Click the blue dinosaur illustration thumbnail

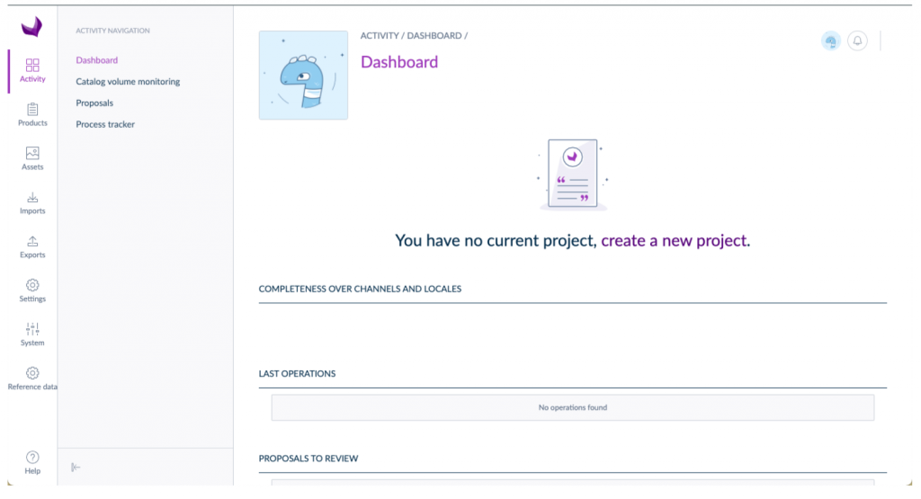pyautogui.click(x=303, y=76)
